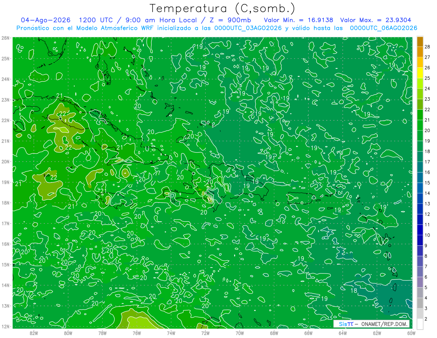Click the 62W longitude axis label
The image size is (437, 338).
coord(377,333)
